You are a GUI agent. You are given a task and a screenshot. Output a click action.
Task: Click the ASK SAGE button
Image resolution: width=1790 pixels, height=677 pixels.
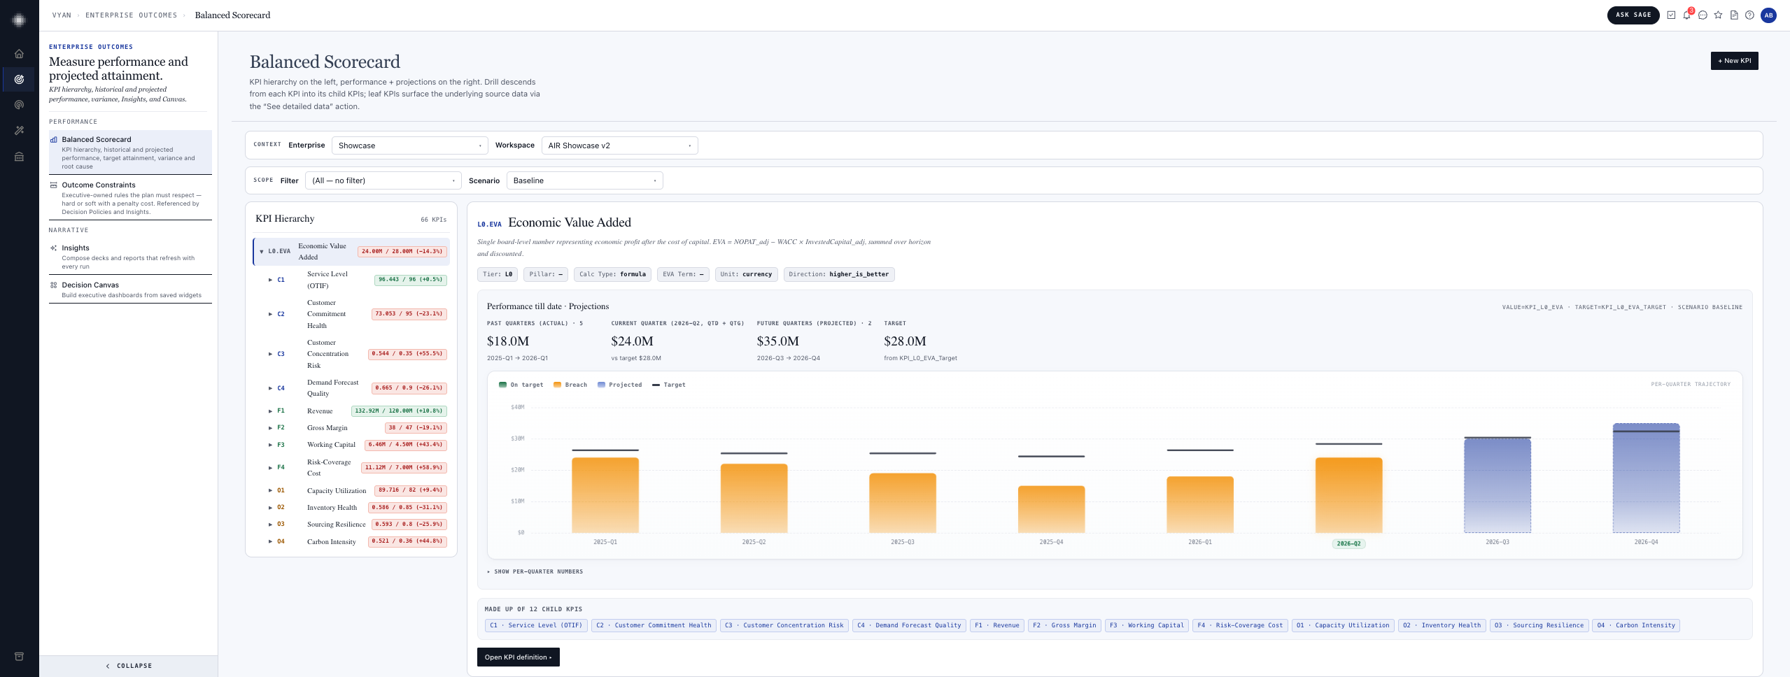tap(1633, 15)
